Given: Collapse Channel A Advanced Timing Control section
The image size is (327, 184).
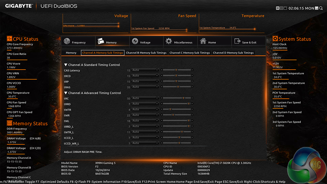Looking at the screenshot, I should [66, 93].
